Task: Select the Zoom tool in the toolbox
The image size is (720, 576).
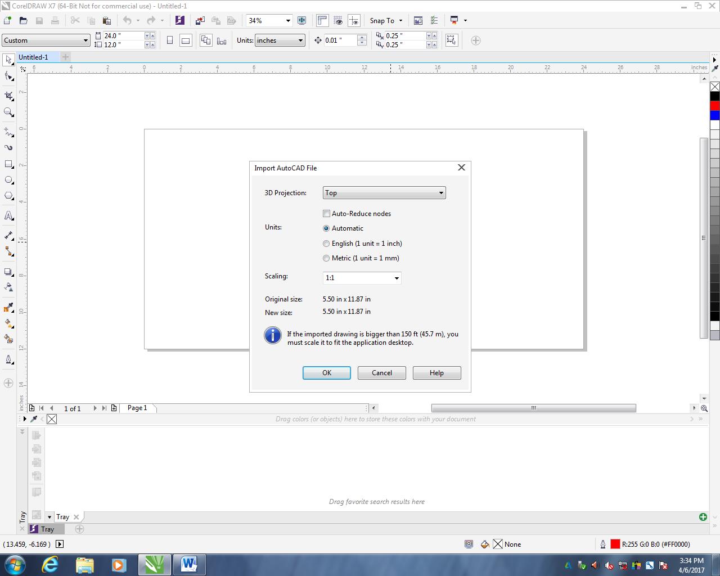Action: pyautogui.click(x=8, y=112)
